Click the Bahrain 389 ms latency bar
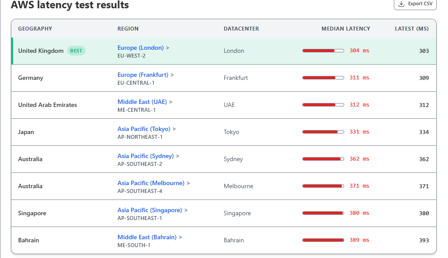This screenshot has width=448, height=258. [323, 240]
